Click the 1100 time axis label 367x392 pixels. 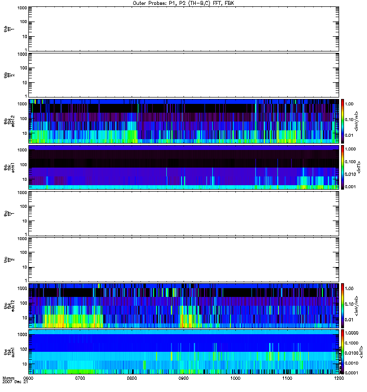(287, 378)
